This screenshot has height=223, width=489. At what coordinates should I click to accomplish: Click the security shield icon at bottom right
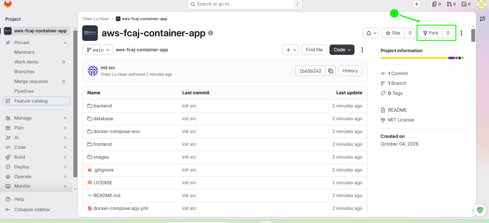point(480,210)
